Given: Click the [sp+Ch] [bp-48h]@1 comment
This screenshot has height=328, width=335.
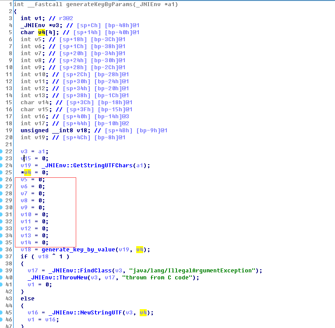Looking at the screenshot, I should click(x=108, y=25).
